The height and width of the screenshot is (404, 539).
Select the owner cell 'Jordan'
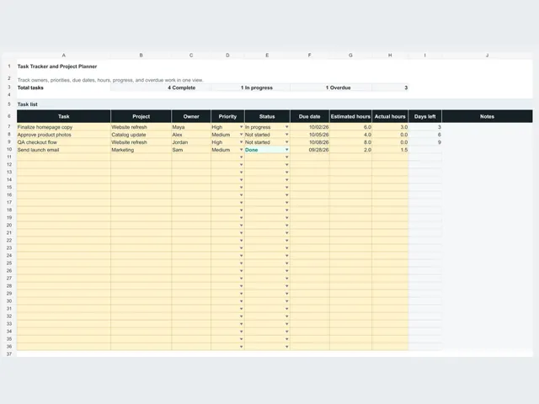[191, 142]
